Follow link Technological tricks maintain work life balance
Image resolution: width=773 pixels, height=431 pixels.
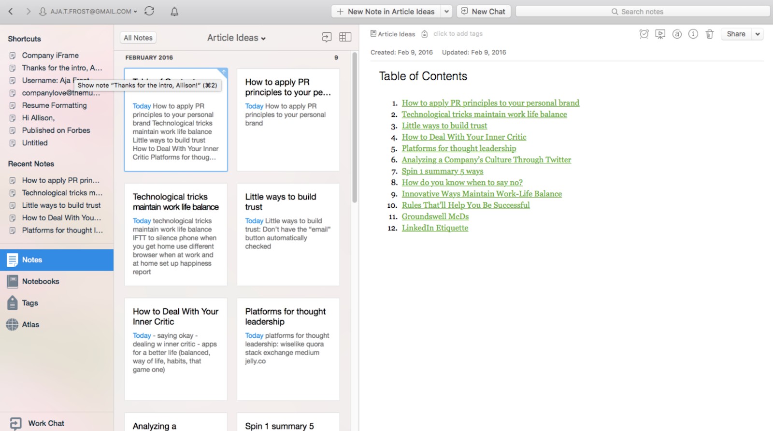[484, 115]
